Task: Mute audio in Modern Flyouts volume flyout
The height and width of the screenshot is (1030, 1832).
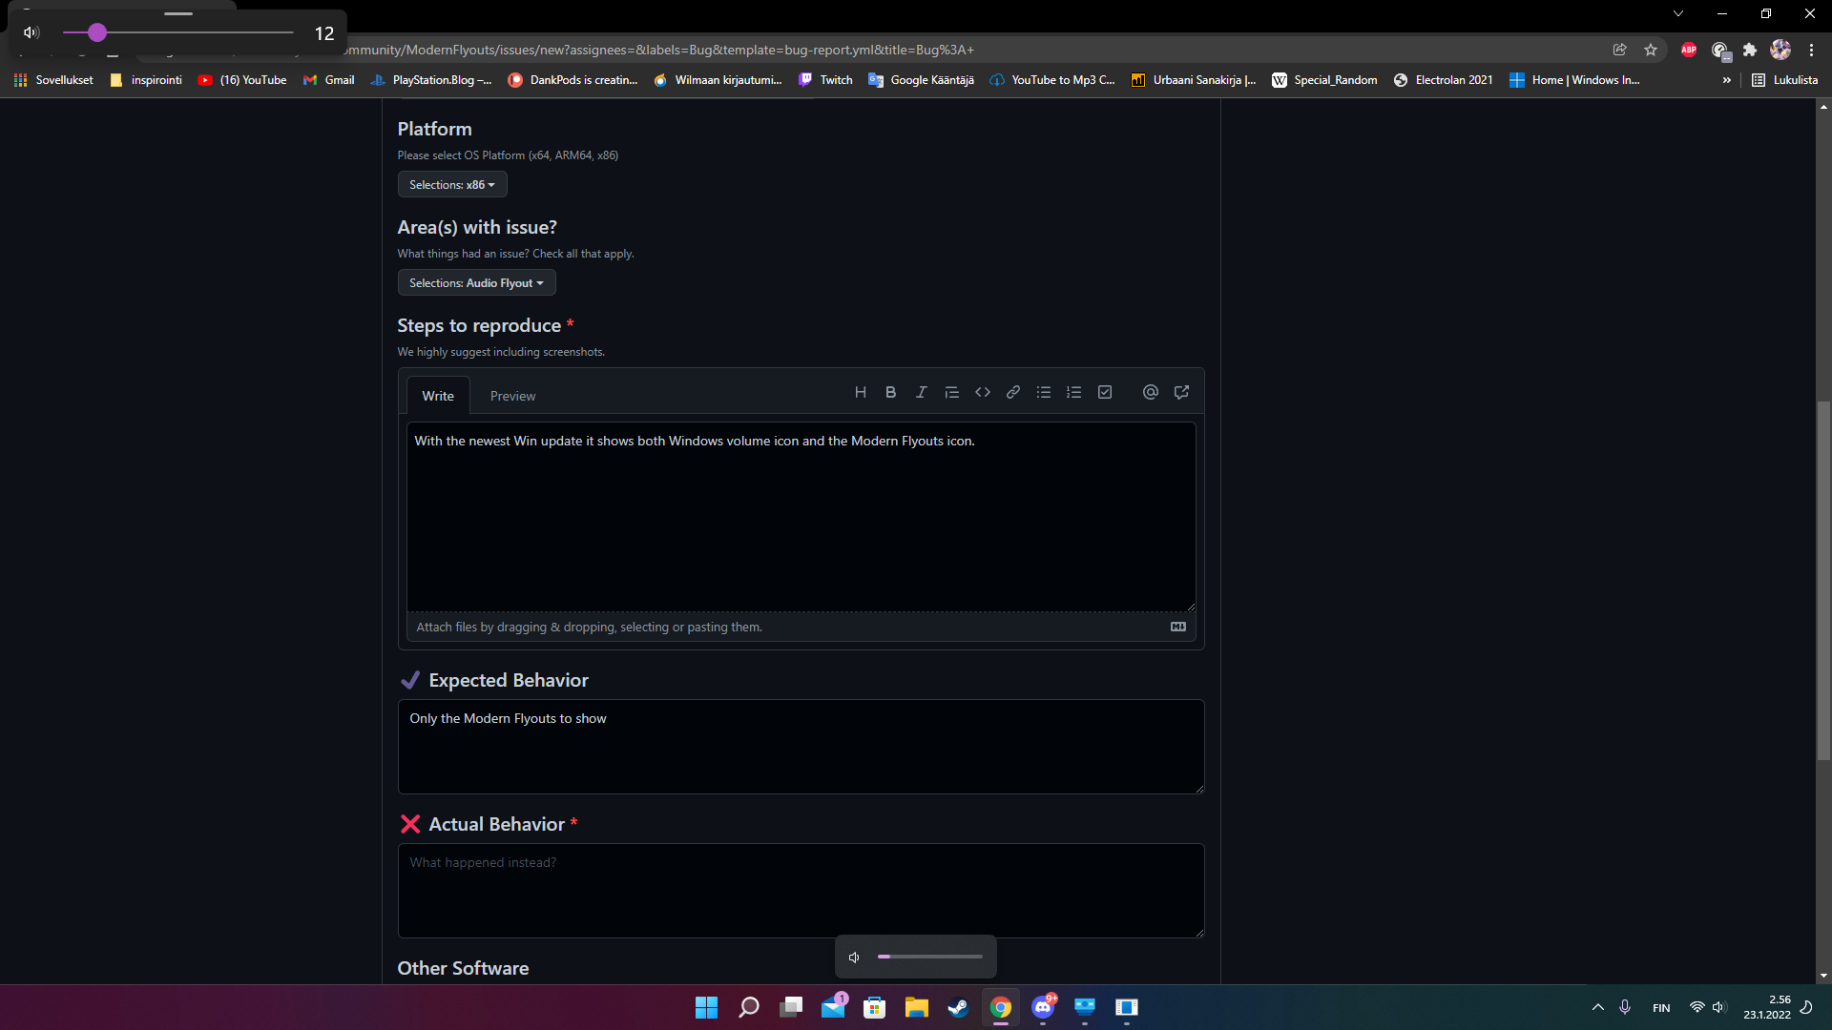Action: point(31,32)
